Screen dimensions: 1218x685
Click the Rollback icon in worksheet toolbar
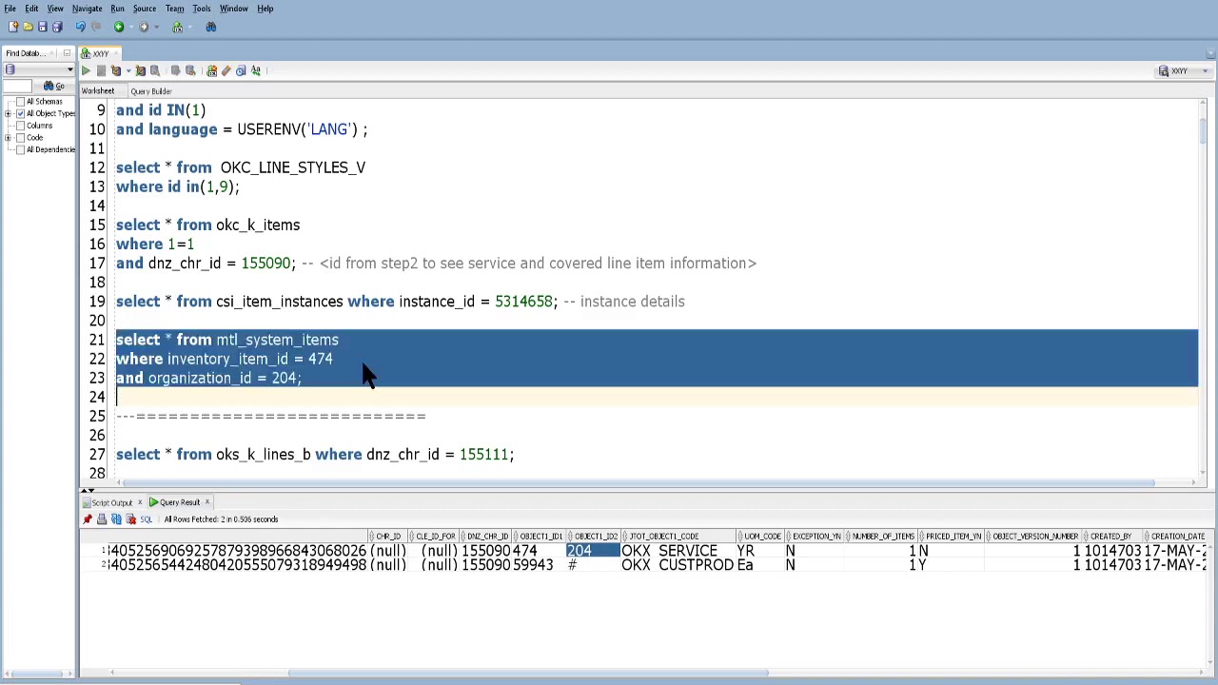pos(190,70)
